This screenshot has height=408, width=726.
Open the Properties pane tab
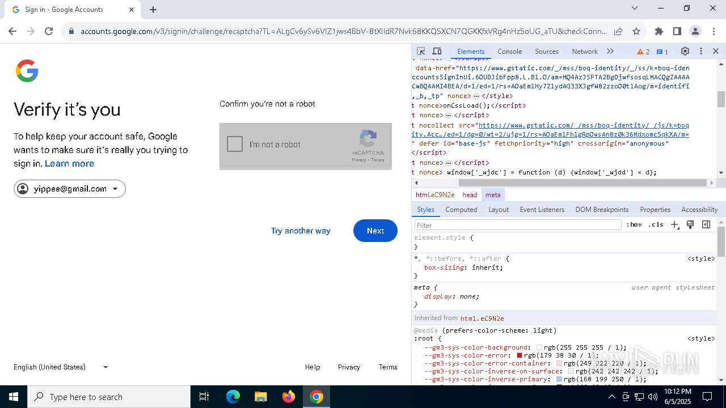[655, 209]
